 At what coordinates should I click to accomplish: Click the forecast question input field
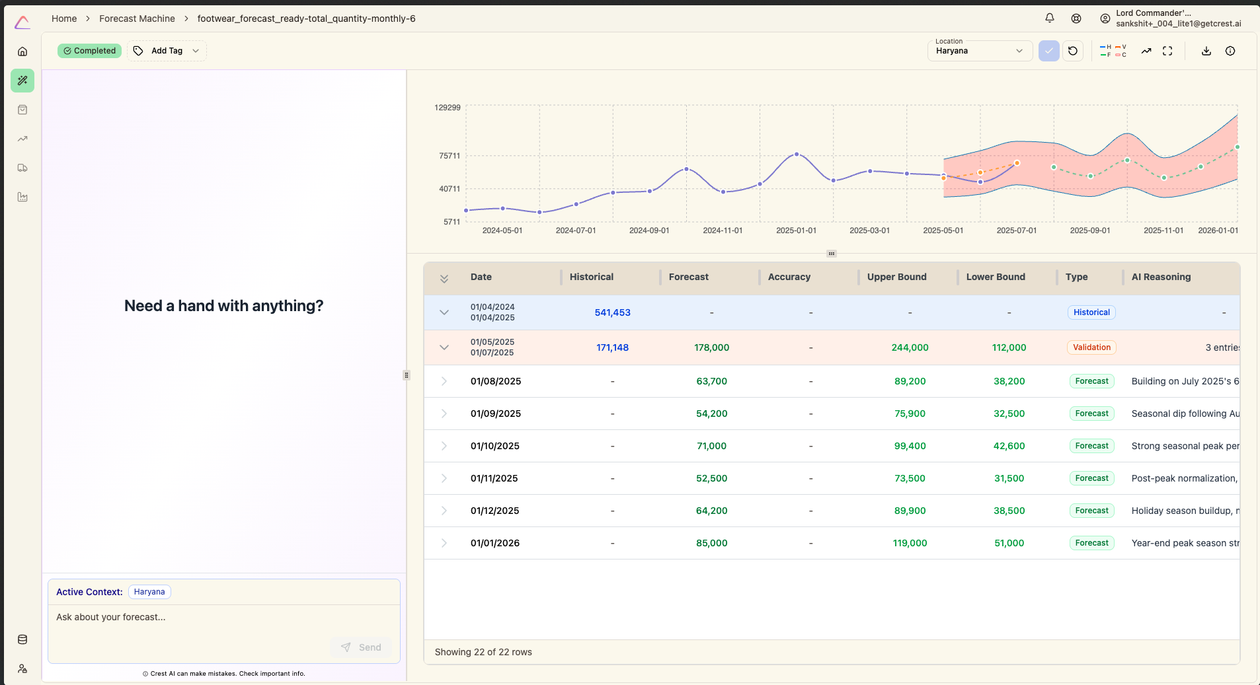(x=192, y=618)
